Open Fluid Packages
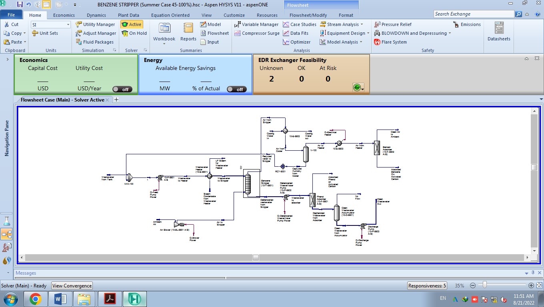Image resolution: width=544 pixels, height=307 pixels. [95, 42]
